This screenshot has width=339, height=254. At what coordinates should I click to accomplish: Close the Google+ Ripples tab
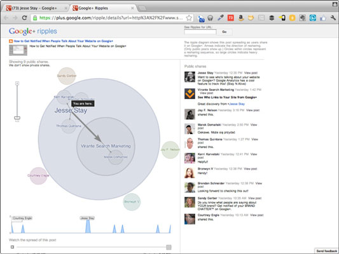click(x=132, y=8)
